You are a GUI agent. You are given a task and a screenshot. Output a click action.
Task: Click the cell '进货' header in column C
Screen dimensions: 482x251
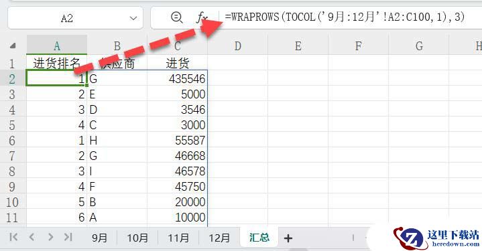click(x=178, y=63)
